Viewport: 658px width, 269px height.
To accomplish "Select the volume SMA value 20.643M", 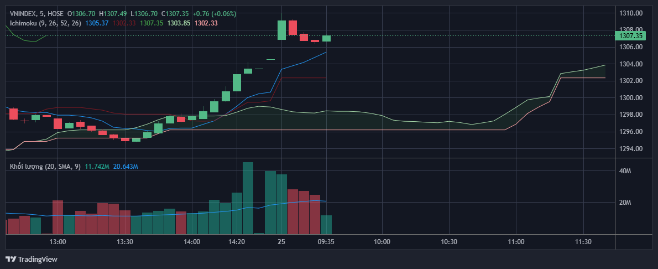I will click(x=126, y=167).
